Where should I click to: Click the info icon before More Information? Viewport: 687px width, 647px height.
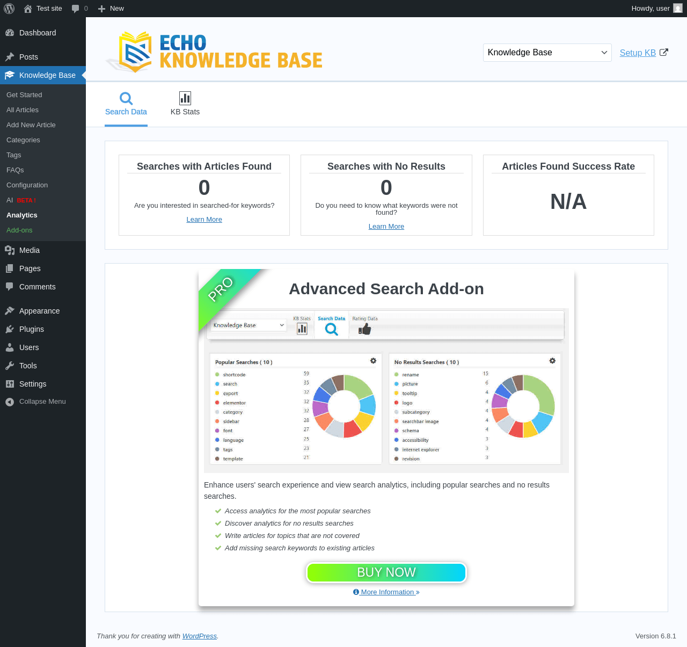pos(356,592)
